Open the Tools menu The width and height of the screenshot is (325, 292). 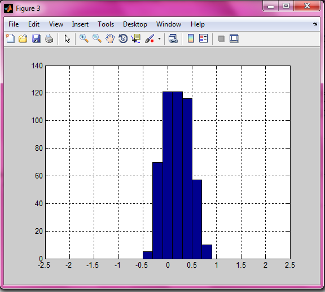click(106, 24)
